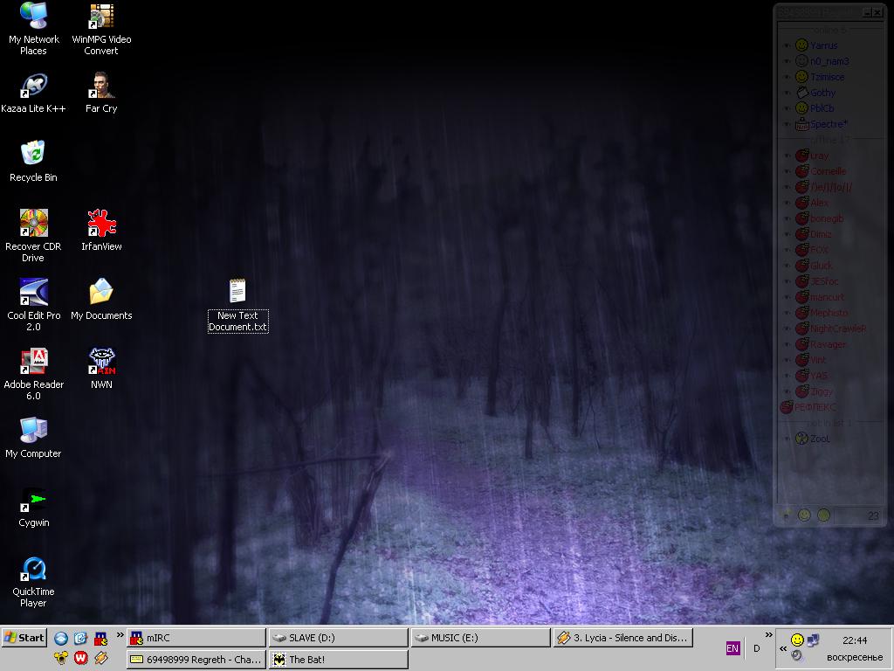Click the Cygwin desktop icon
The image size is (894, 671).
point(33,501)
